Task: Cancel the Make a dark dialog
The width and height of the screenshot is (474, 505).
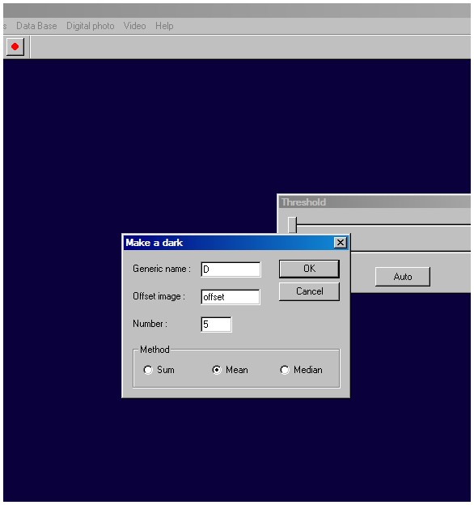Action: [x=309, y=291]
